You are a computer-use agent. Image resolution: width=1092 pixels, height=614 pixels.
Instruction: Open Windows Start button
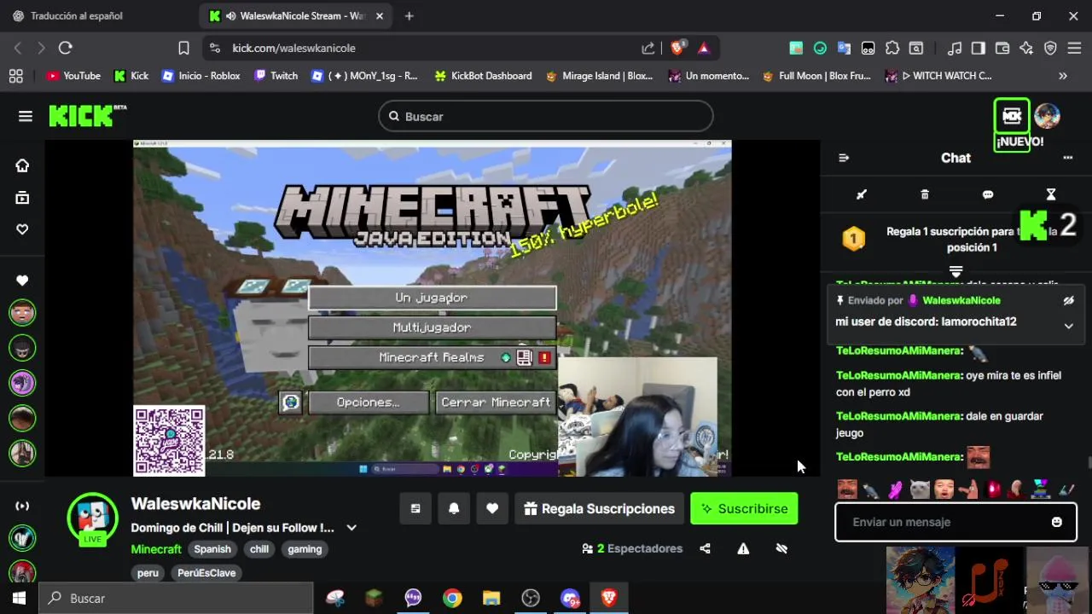[x=19, y=599]
